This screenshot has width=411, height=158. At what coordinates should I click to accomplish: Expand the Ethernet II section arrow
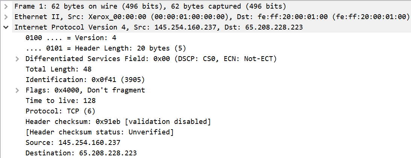[6, 17]
